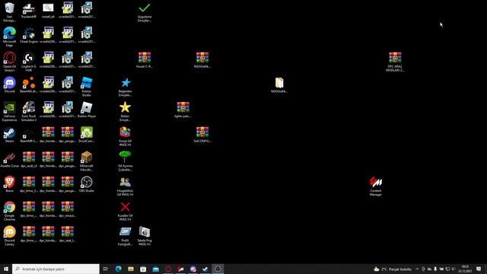Screen dimensions: 487x274
Task: Select the DroidCam desktop shortcut
Action: (86, 135)
